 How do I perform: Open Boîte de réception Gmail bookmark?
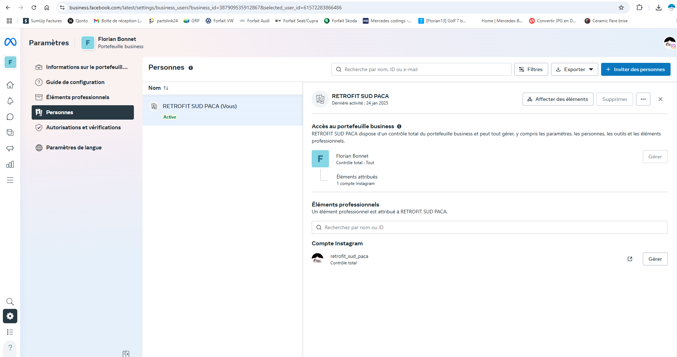pos(118,21)
